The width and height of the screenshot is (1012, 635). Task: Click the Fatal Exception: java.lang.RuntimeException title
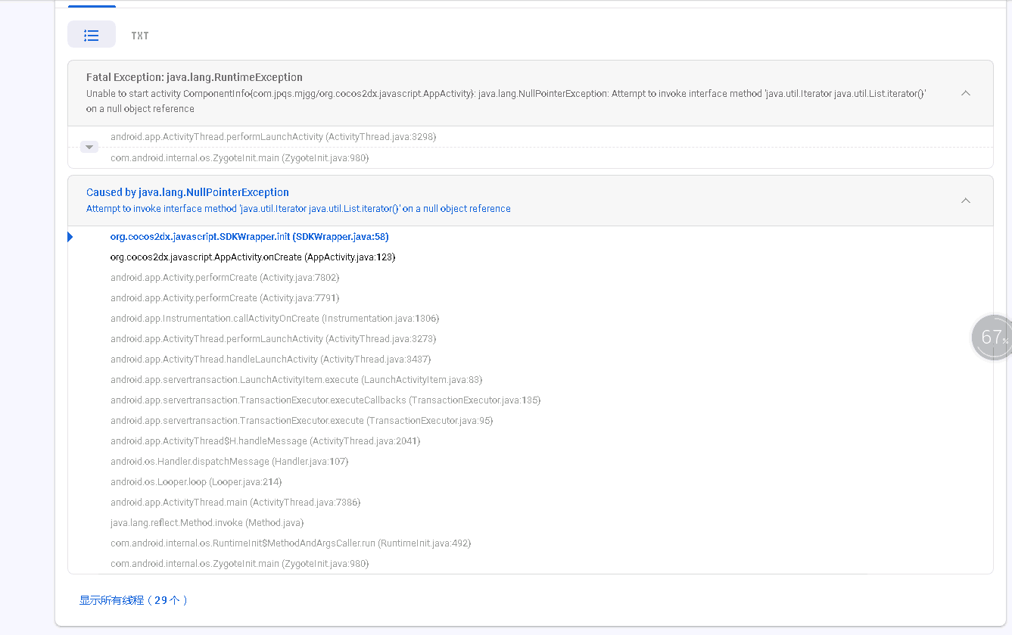click(x=195, y=77)
